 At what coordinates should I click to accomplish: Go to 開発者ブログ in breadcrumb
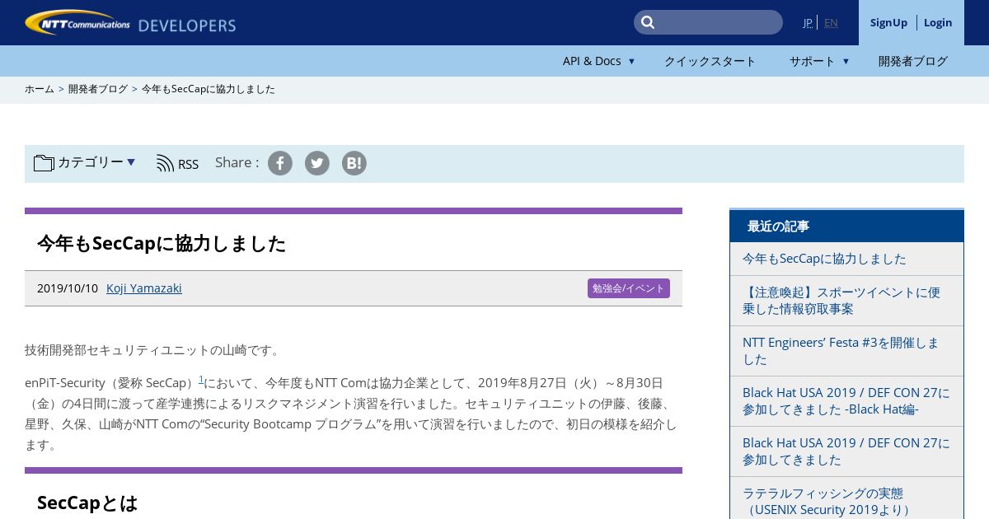pyautogui.click(x=98, y=89)
